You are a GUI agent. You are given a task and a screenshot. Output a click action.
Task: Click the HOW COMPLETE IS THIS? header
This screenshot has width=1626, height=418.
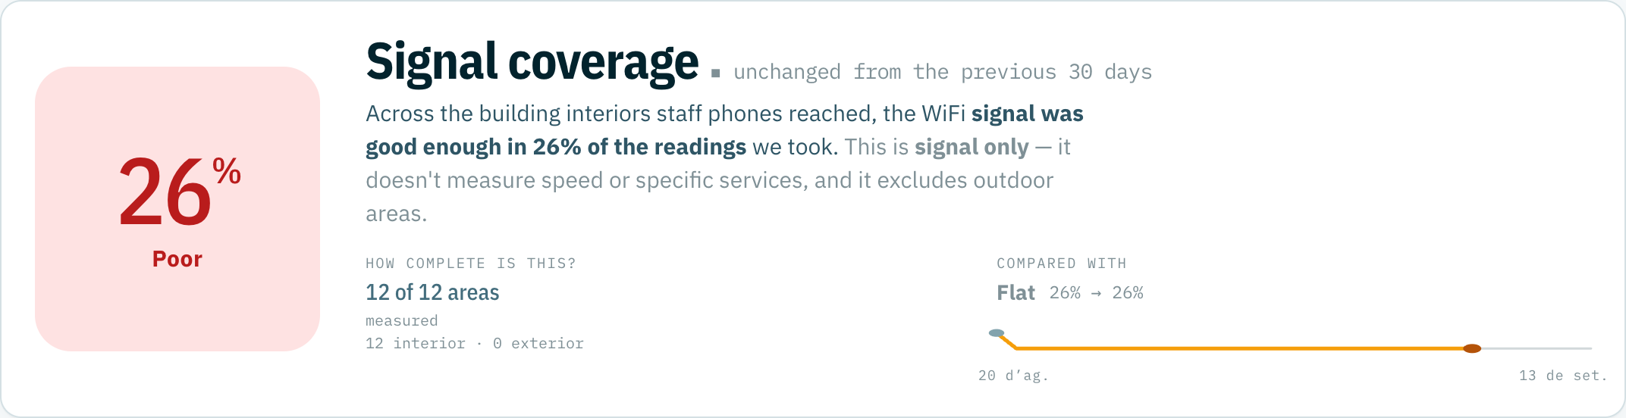click(x=471, y=264)
